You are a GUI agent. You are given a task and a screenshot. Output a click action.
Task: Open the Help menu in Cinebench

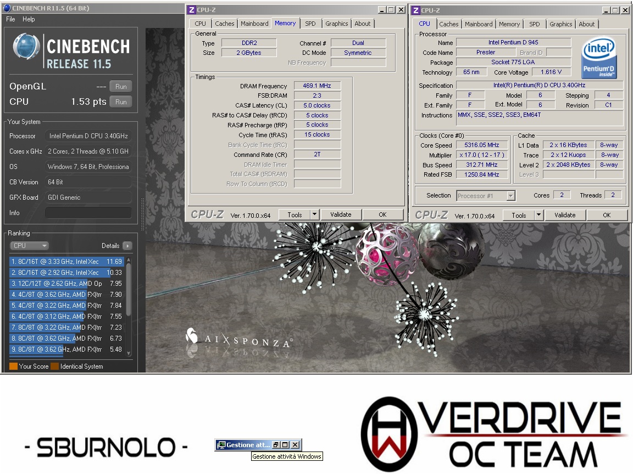tap(29, 19)
